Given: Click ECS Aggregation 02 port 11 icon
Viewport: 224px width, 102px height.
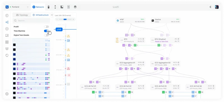Looking at the screenshot, I should 173,69.
